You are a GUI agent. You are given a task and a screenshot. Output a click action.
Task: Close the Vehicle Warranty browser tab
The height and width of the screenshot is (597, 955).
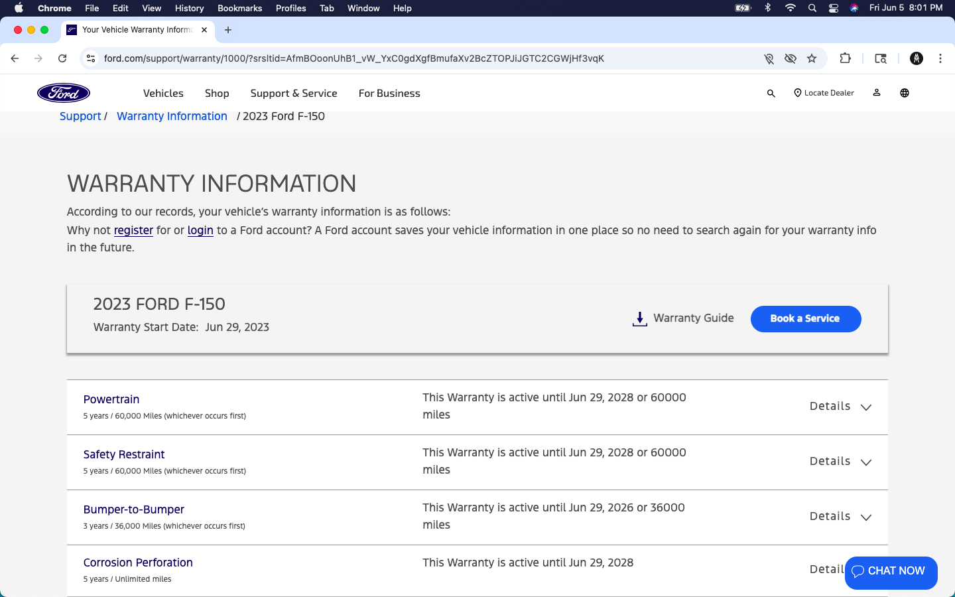point(204,30)
